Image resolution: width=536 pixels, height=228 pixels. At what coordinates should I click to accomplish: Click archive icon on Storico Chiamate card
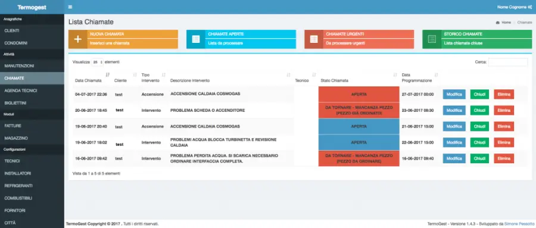tap(432, 39)
